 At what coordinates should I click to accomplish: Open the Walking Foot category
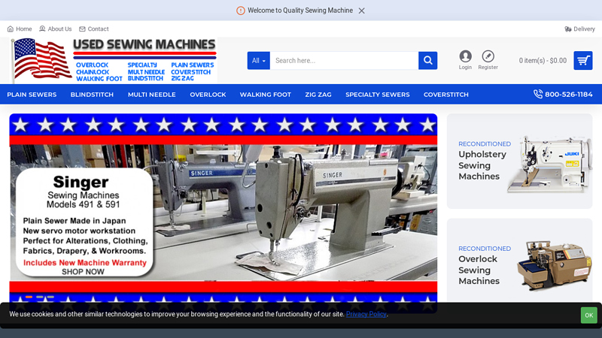(x=266, y=95)
